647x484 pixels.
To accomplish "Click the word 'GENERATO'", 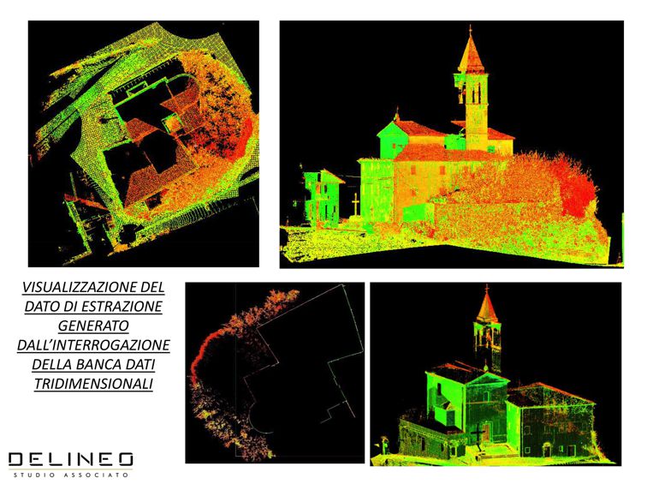I will (93, 326).
